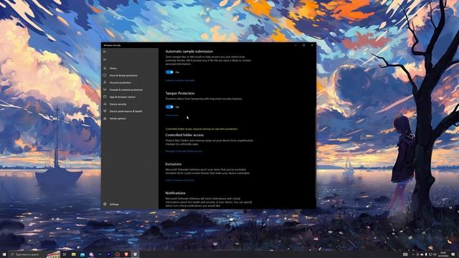Open Settings gear at sidebar bottom
This screenshot has width=459, height=258.
[105, 204]
